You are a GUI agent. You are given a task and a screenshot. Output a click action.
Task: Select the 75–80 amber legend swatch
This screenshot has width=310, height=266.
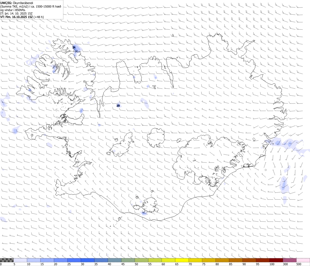coord(209,260)
